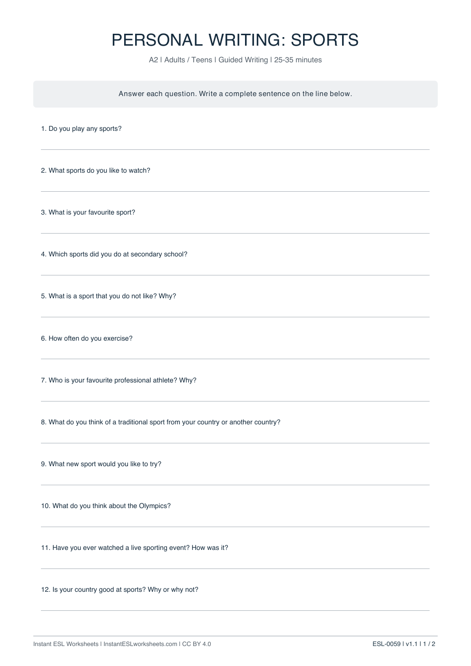This screenshot has width=471, height=666.
Task: Click the ESL-0059 document code in footer
Action: [x=386, y=644]
